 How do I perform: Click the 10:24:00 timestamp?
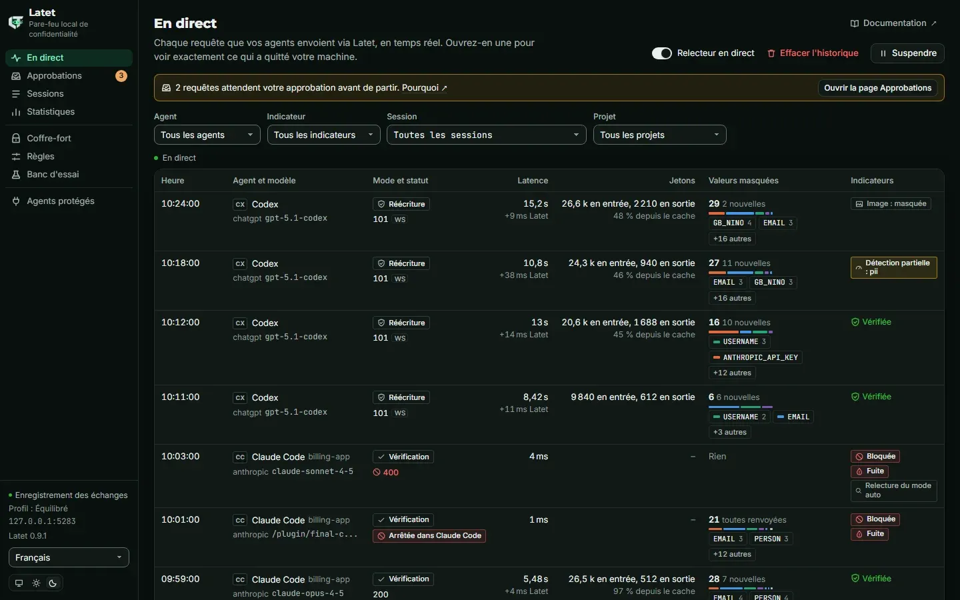181,204
